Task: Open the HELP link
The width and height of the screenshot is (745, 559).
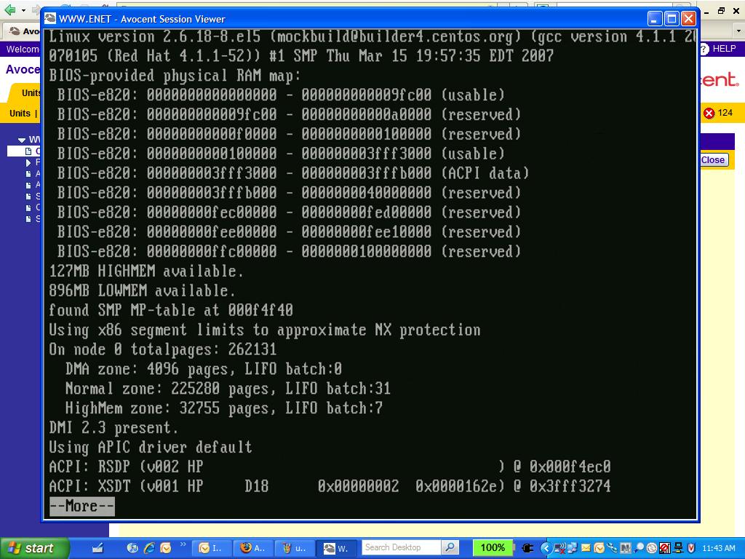Action: pyautogui.click(x=723, y=49)
